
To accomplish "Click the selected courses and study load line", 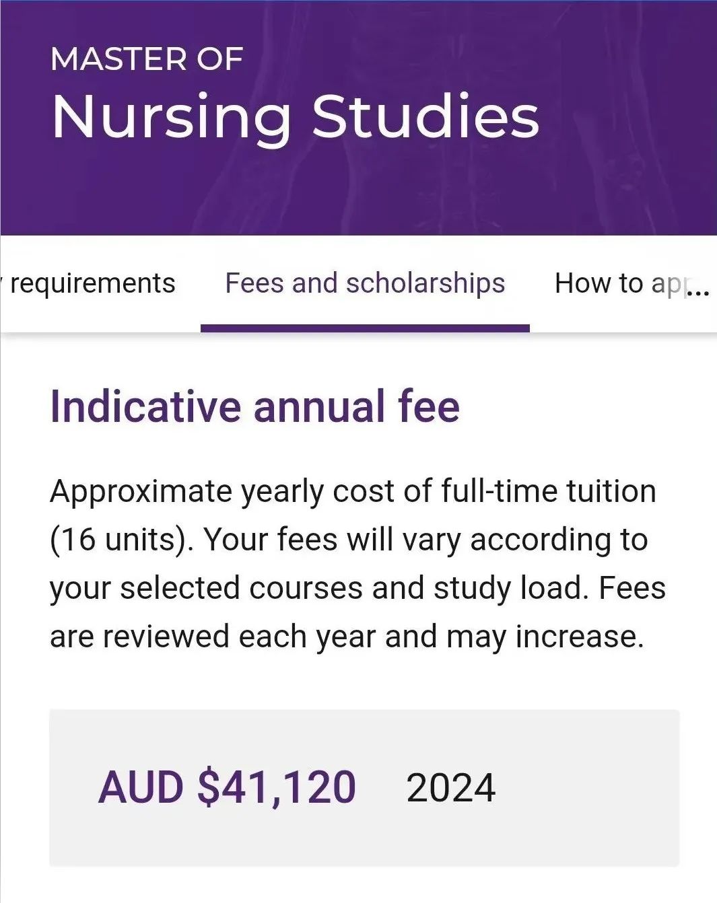I will tap(316, 588).
